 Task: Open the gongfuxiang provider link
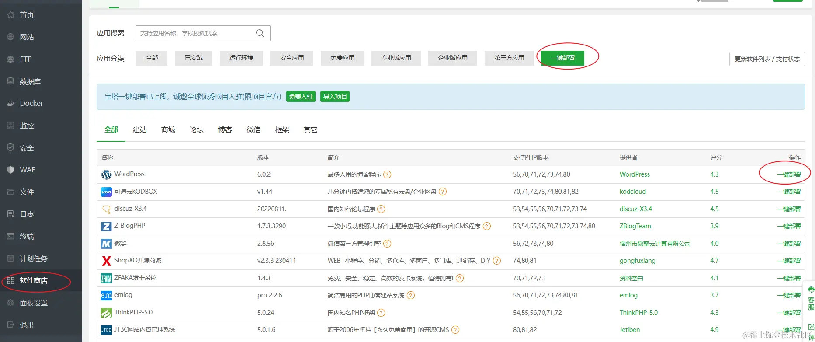coord(637,261)
